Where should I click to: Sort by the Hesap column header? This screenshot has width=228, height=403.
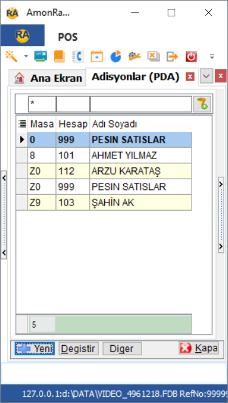73,124
